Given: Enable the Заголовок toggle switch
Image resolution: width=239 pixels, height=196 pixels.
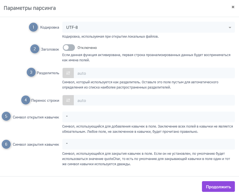Looking at the screenshot, I should 69,48.
